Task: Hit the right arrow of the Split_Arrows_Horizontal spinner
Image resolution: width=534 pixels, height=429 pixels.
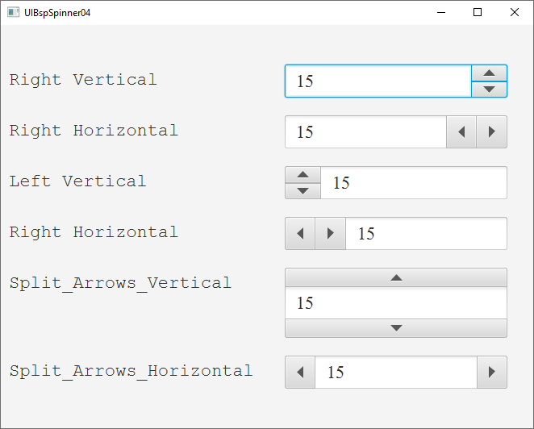Action: point(492,373)
